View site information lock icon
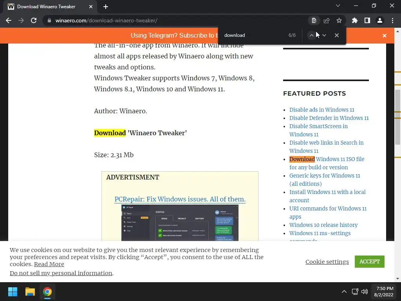The height and width of the screenshot is (301, 401). coord(49,20)
